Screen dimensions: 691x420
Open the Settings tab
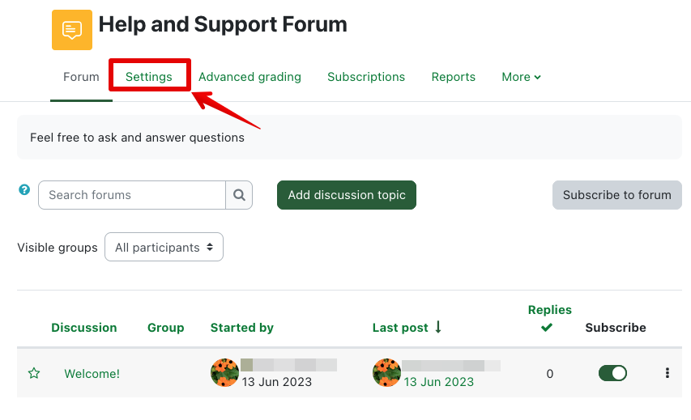coord(149,77)
